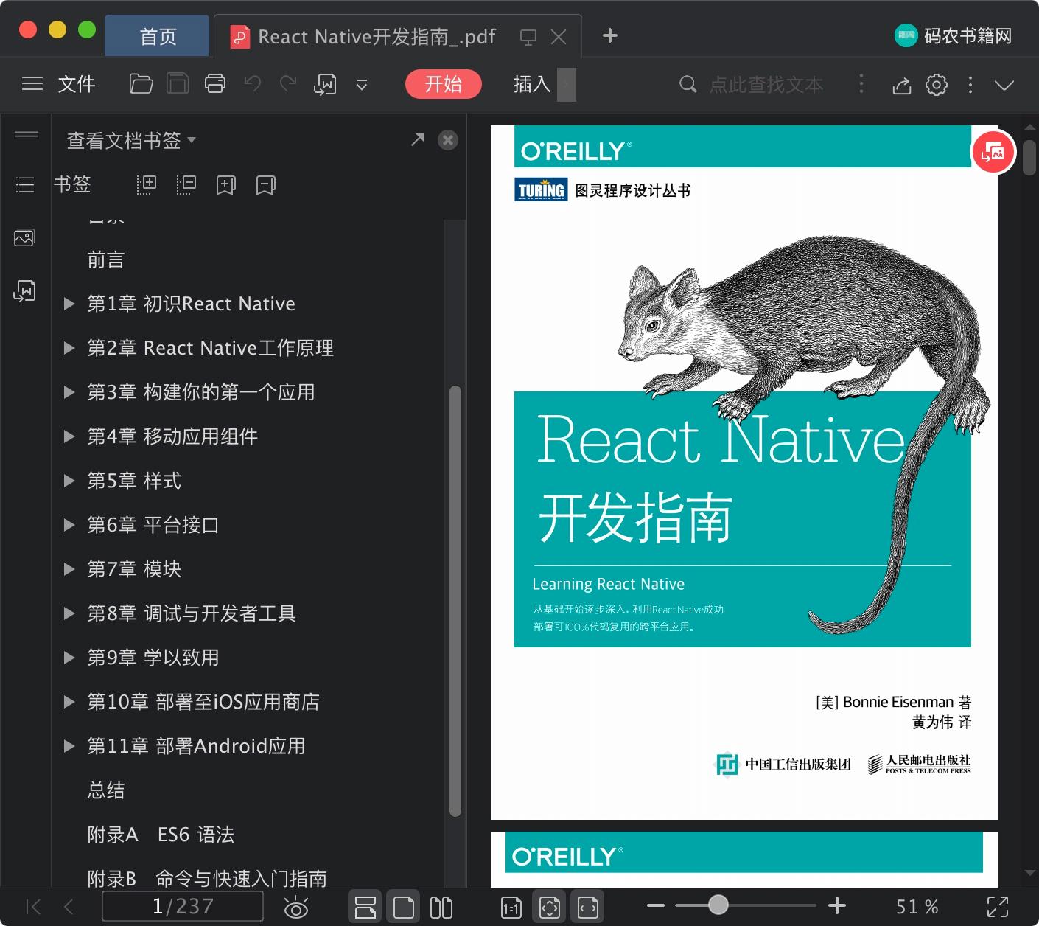Toggle eye protection mode icon
The height and width of the screenshot is (926, 1039).
(295, 907)
